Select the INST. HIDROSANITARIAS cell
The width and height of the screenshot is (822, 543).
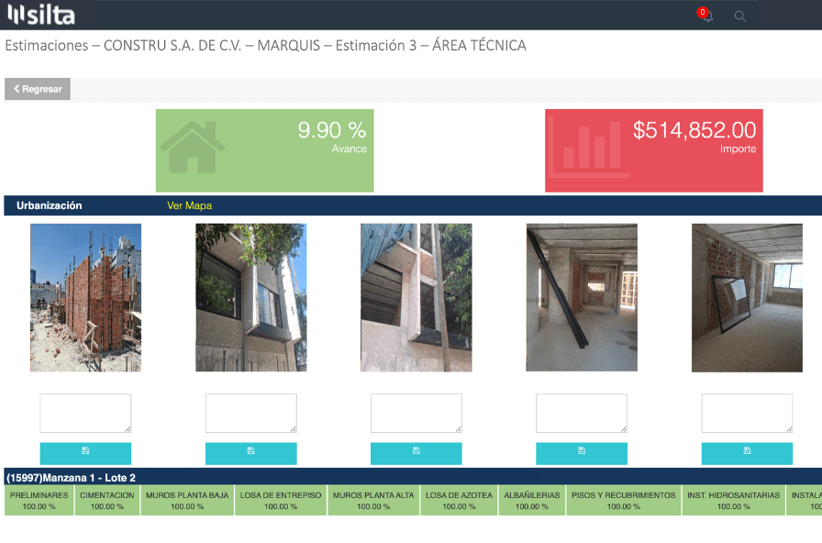tap(733, 501)
